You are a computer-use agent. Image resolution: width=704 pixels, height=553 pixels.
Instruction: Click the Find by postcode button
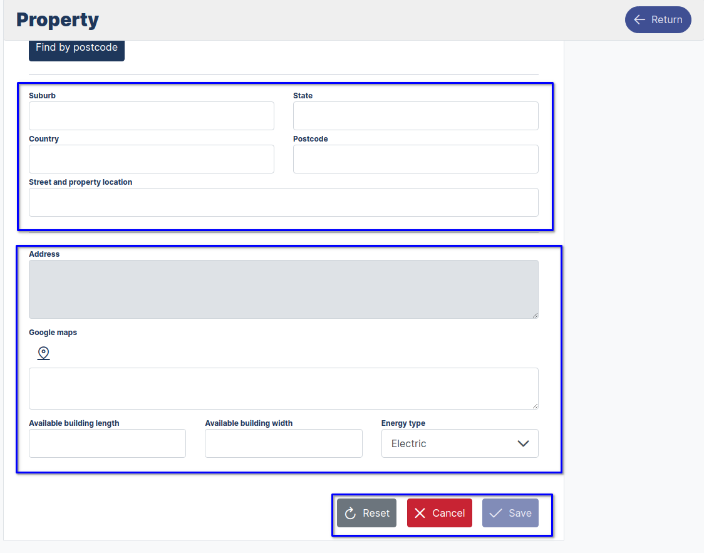[76, 47]
